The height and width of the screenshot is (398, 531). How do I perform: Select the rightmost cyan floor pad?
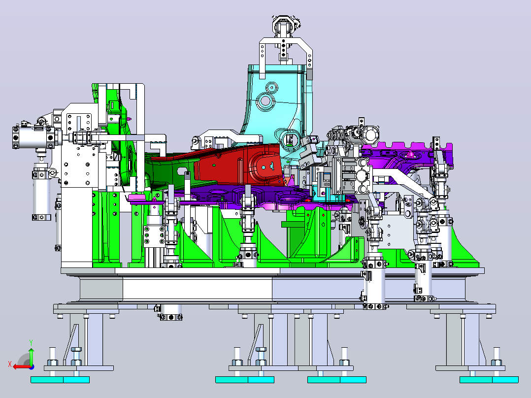[x=489, y=380]
